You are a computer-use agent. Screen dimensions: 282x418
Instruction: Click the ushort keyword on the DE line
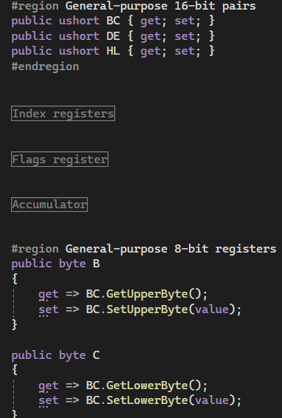tap(79, 36)
